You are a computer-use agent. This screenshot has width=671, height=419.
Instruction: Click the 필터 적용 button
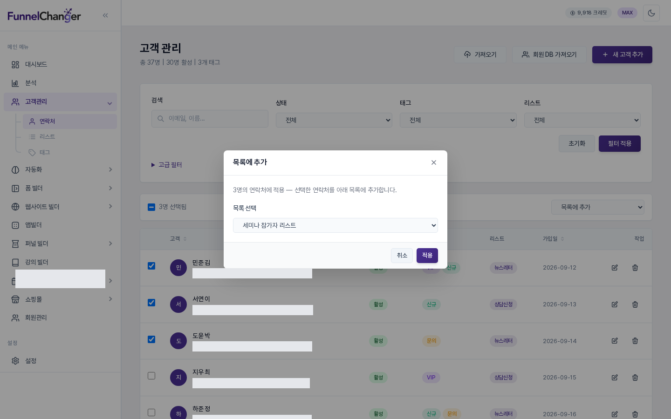point(620,144)
